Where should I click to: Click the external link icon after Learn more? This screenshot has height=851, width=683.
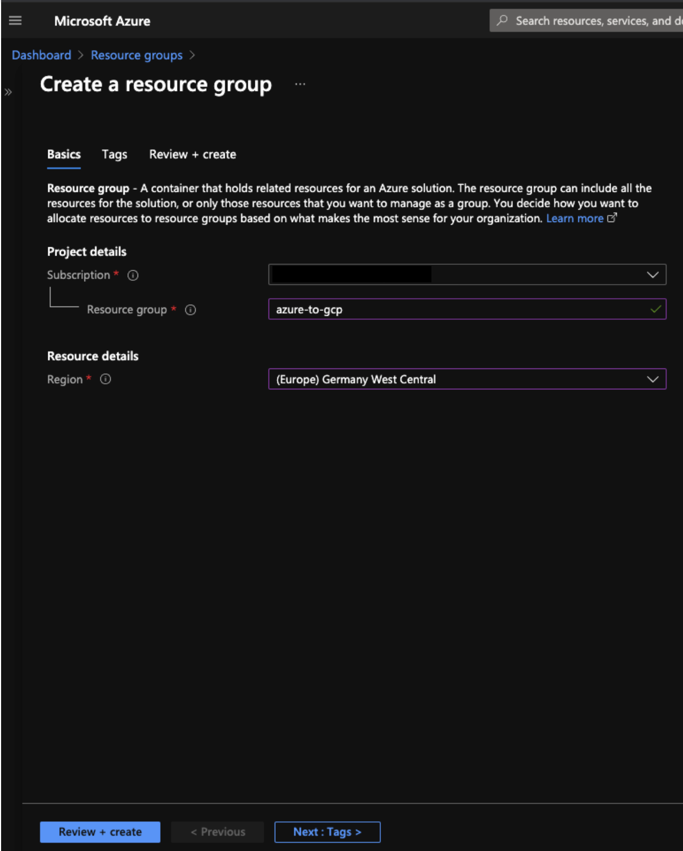(x=612, y=218)
